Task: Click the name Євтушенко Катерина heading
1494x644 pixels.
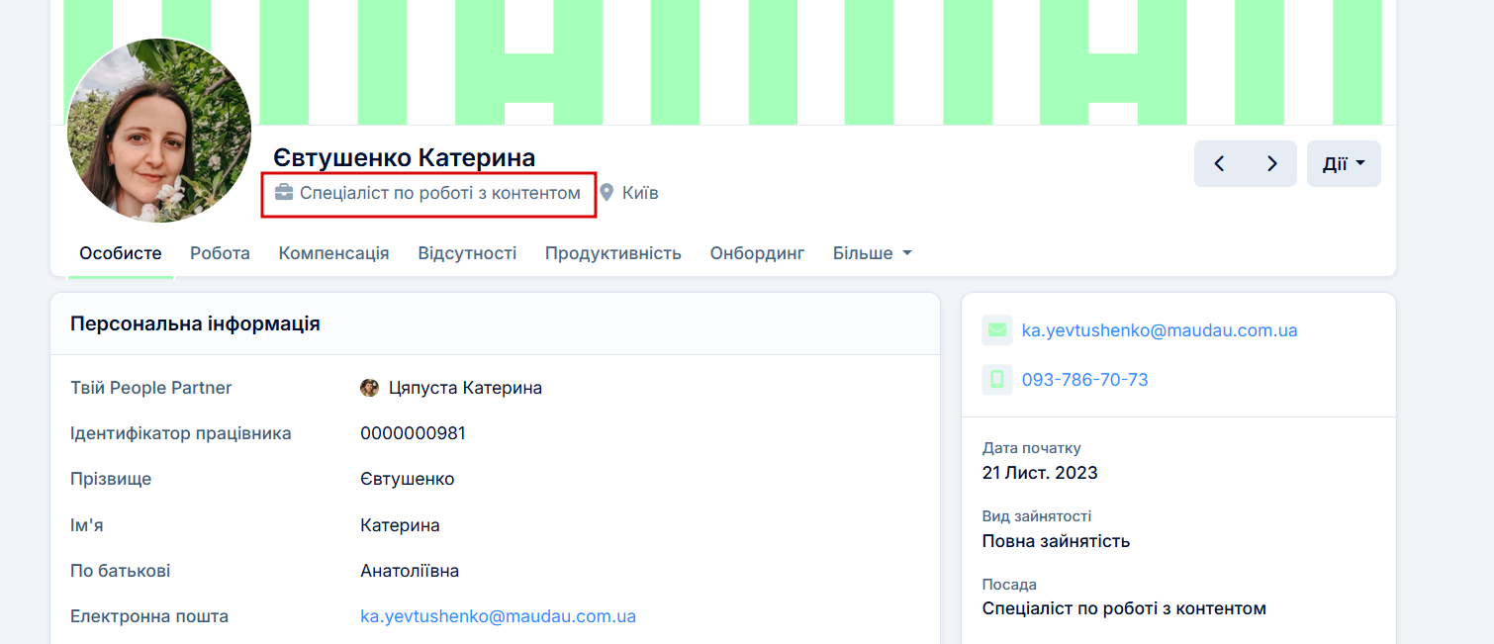Action: point(404,157)
